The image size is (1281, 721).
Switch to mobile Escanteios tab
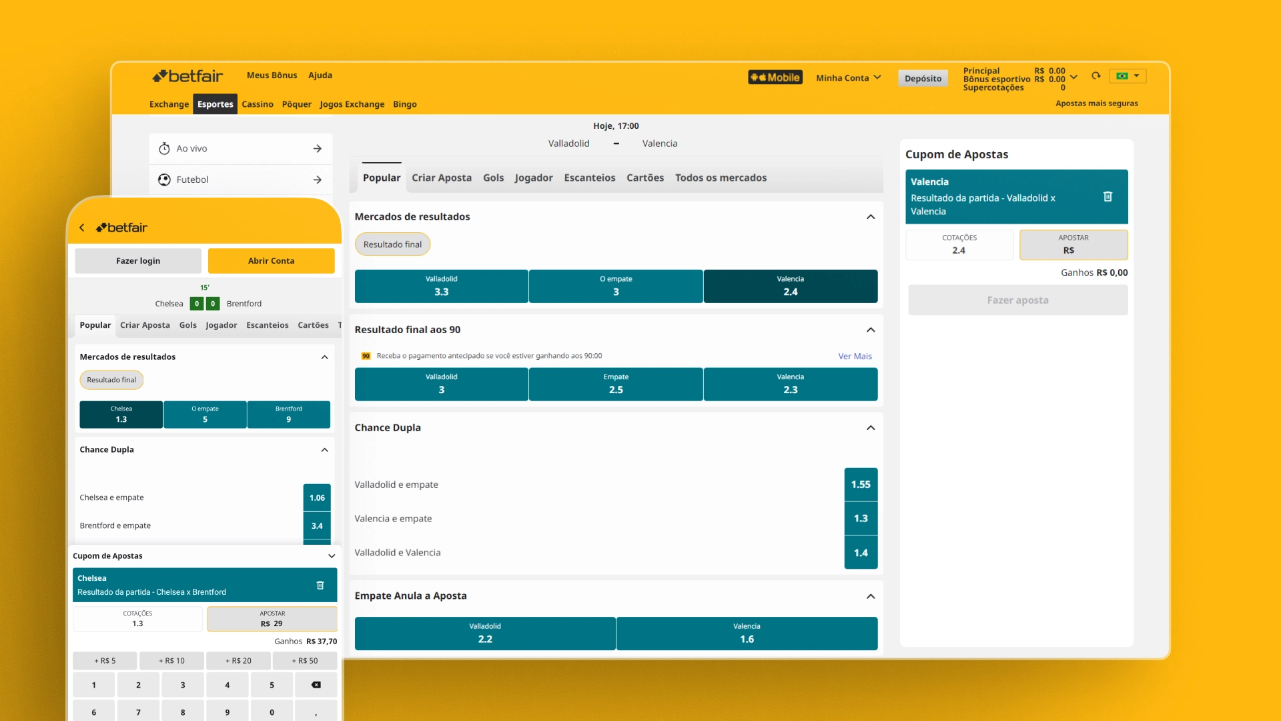point(268,325)
